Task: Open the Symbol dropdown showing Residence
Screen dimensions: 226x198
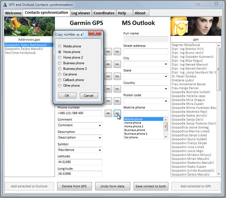Action: click(100, 150)
